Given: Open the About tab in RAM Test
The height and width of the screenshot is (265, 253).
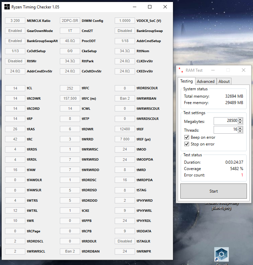Looking at the screenshot, I should click(224, 81).
